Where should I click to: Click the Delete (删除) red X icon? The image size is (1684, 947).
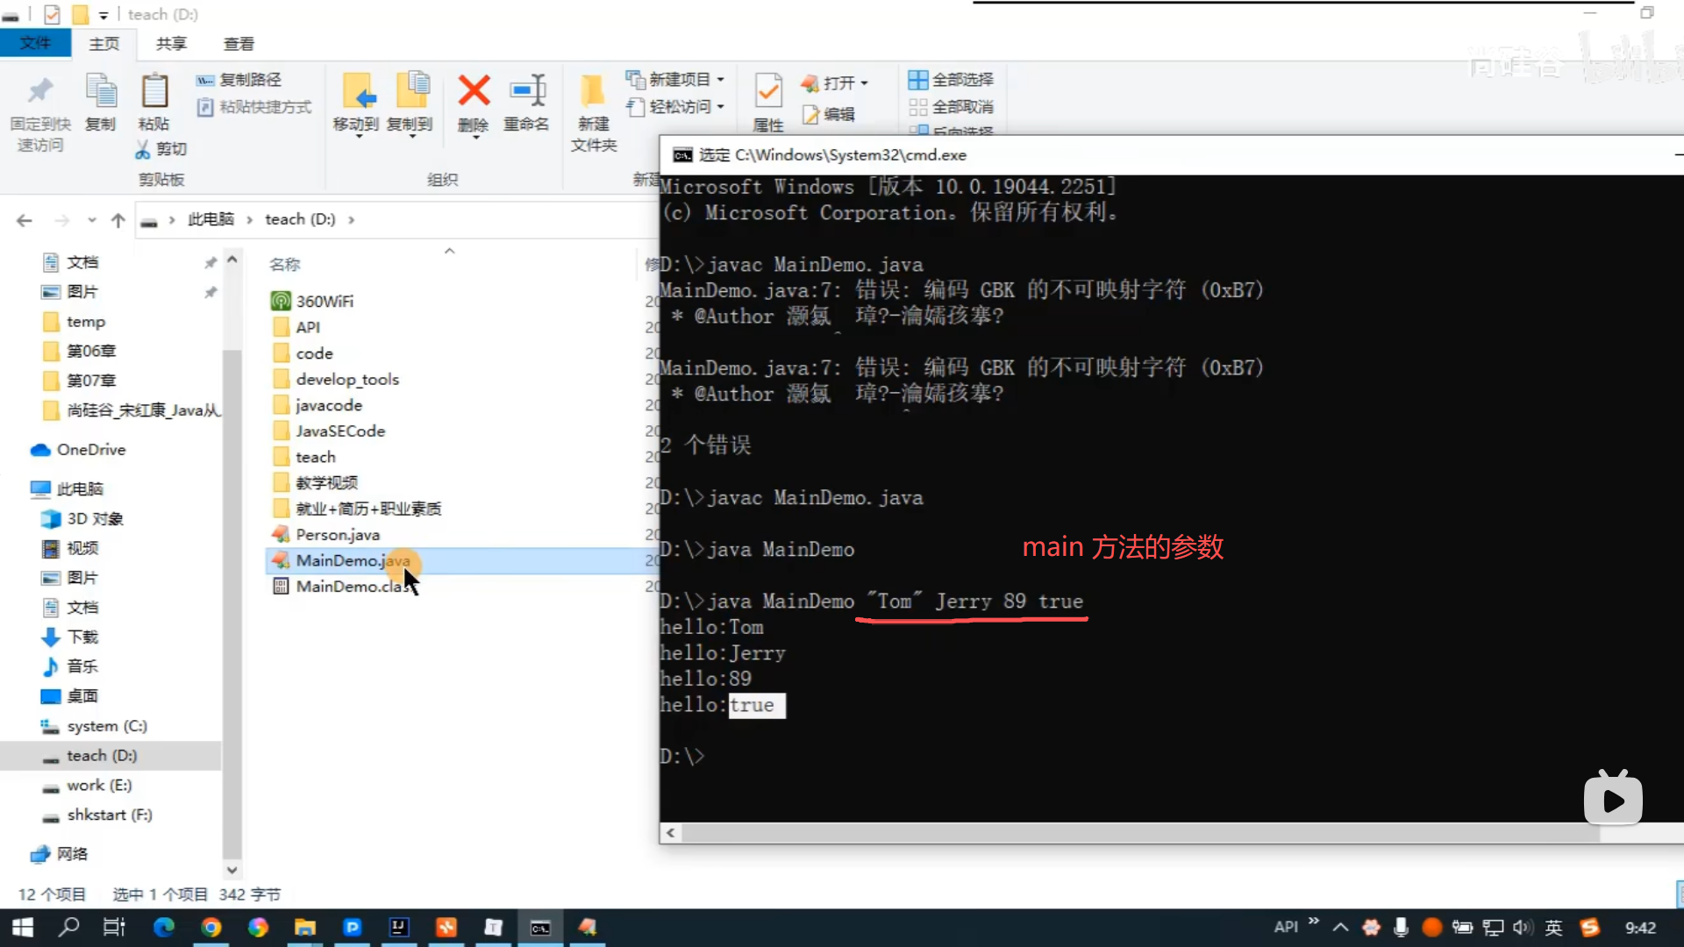[x=474, y=91]
